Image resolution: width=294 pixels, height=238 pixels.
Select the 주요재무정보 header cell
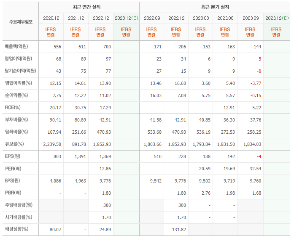click(21, 22)
